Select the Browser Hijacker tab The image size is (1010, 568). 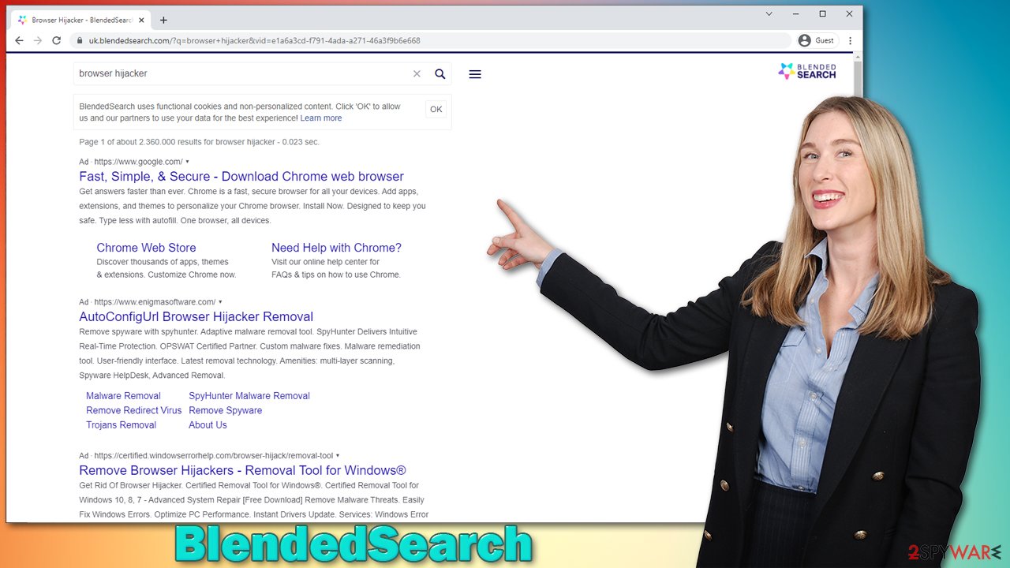[x=79, y=20]
